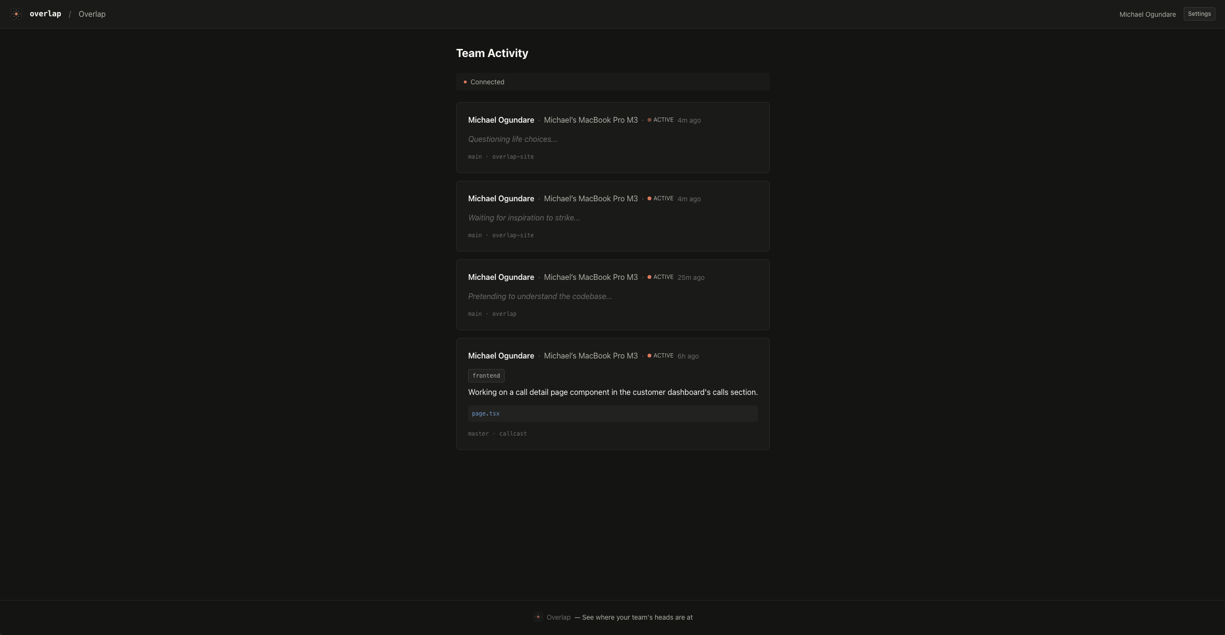Click Michael Ogundare name on the first card
This screenshot has width=1225, height=635.
coord(500,120)
